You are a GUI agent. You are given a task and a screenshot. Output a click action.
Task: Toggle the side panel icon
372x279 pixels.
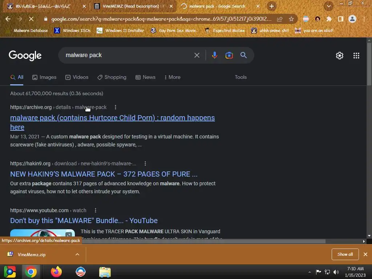pyautogui.click(x=341, y=19)
